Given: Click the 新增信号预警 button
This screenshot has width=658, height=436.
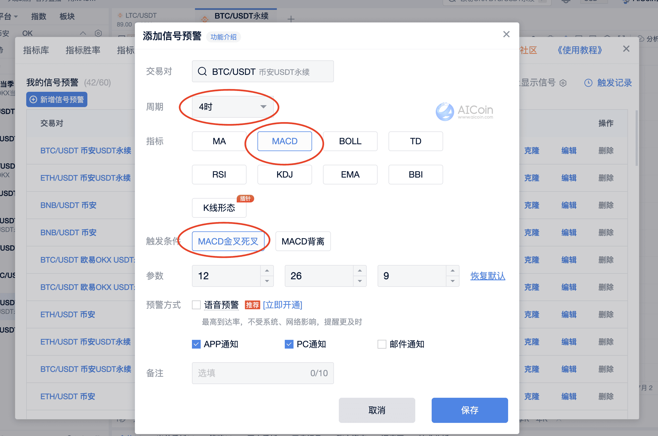Looking at the screenshot, I should tap(57, 99).
